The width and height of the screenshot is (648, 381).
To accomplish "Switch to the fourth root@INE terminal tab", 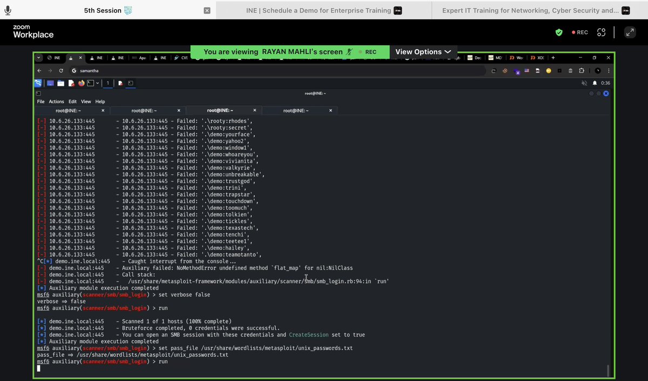I will [x=296, y=110].
